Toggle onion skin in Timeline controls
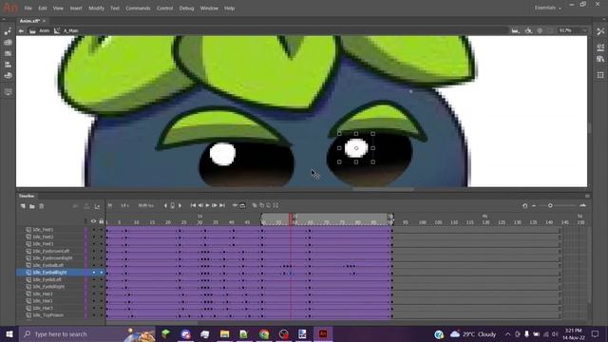608x342 pixels. coord(255,205)
